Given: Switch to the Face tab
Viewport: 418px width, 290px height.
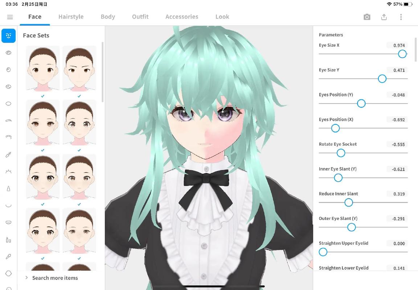Looking at the screenshot, I should point(35,17).
